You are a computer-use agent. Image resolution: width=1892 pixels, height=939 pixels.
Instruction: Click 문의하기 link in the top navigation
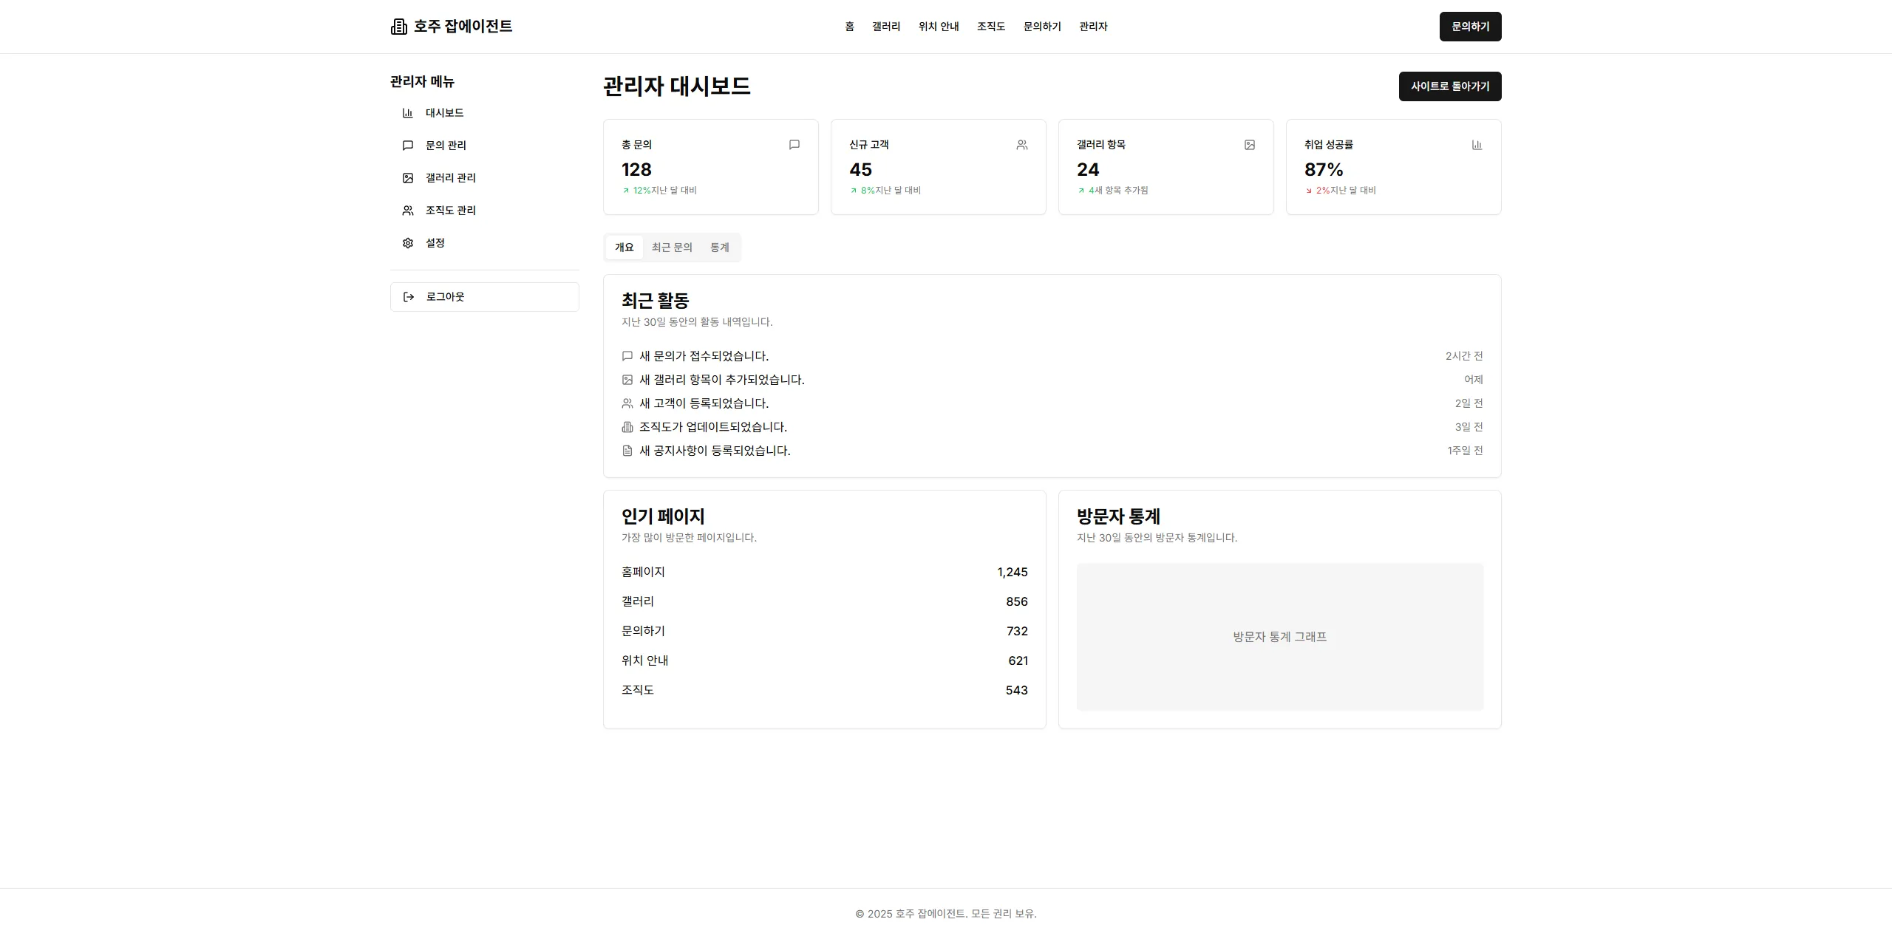point(1042,27)
